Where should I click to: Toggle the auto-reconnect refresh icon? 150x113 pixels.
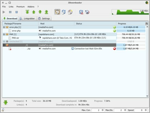64,12
